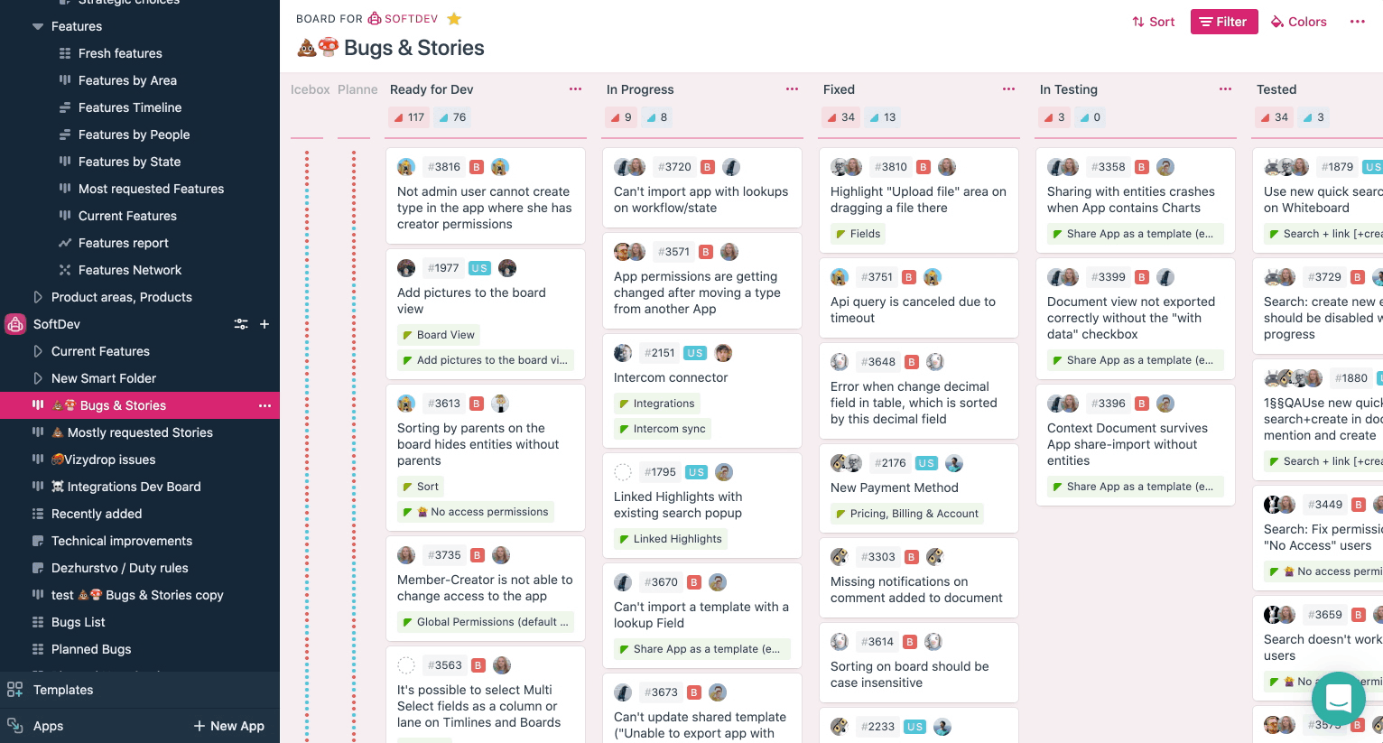
Task: Open the chat support bubble
Action: click(x=1338, y=698)
